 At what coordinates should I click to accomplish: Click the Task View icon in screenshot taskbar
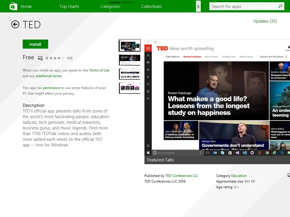point(208,153)
